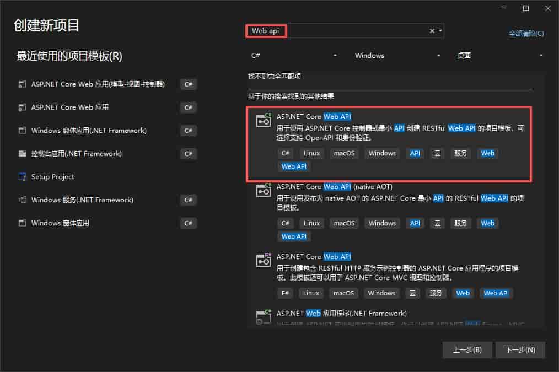This screenshot has width=559, height=372.
Task: Maximize the 创建新项目 dialog window
Action: tap(526, 8)
